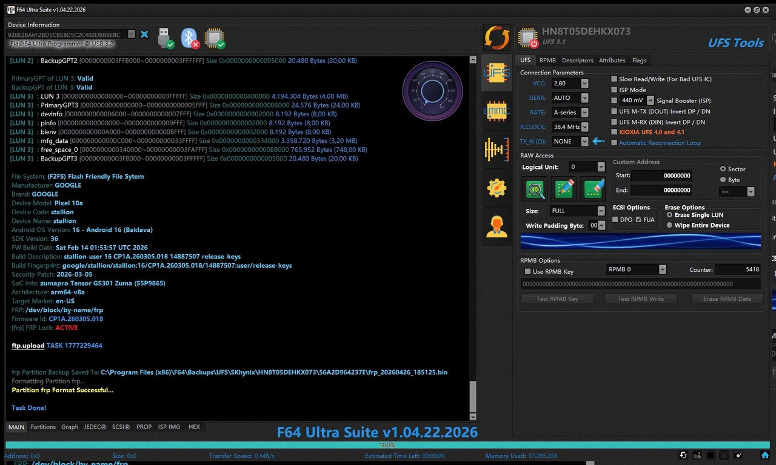Click the ftp.upload link in the log
This screenshot has height=465, width=776.
point(28,346)
